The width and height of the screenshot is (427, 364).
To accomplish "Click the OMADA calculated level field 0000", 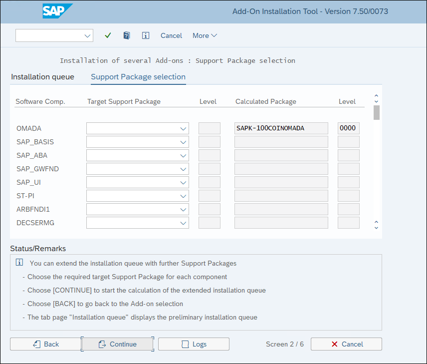I will point(349,128).
